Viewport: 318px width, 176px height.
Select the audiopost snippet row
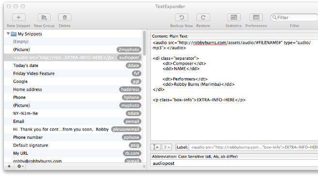[x=73, y=57]
